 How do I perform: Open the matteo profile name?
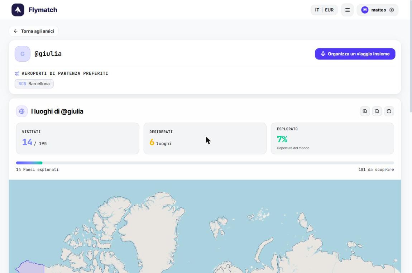[x=378, y=10]
